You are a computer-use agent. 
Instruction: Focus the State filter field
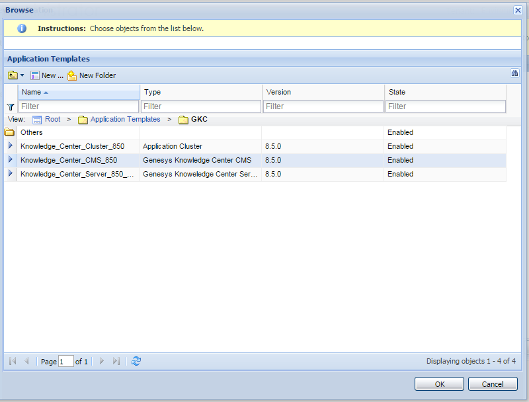click(446, 106)
